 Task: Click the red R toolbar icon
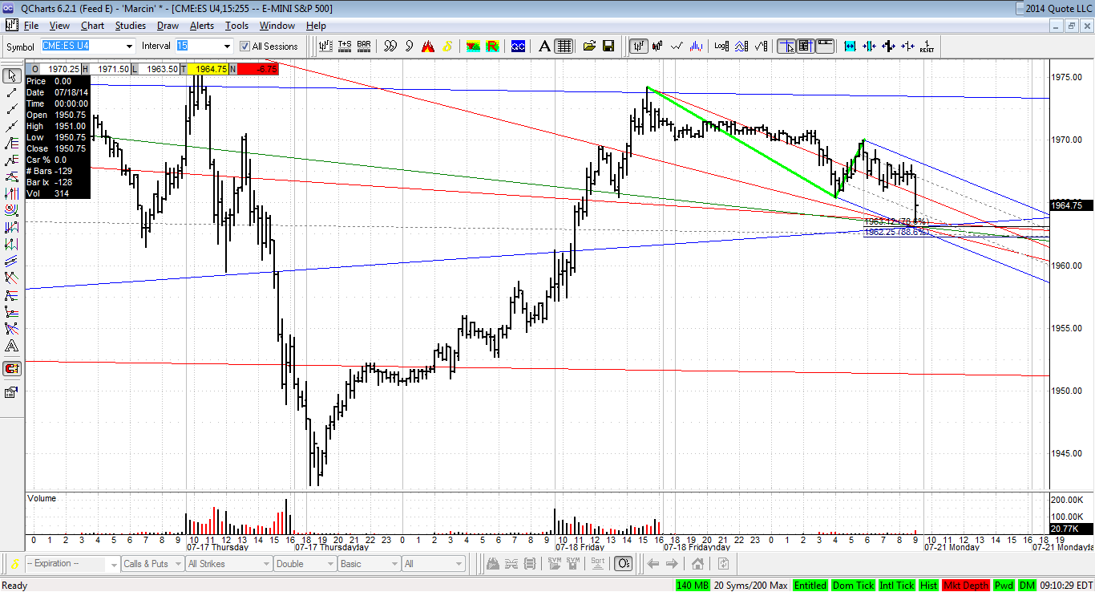pos(492,46)
